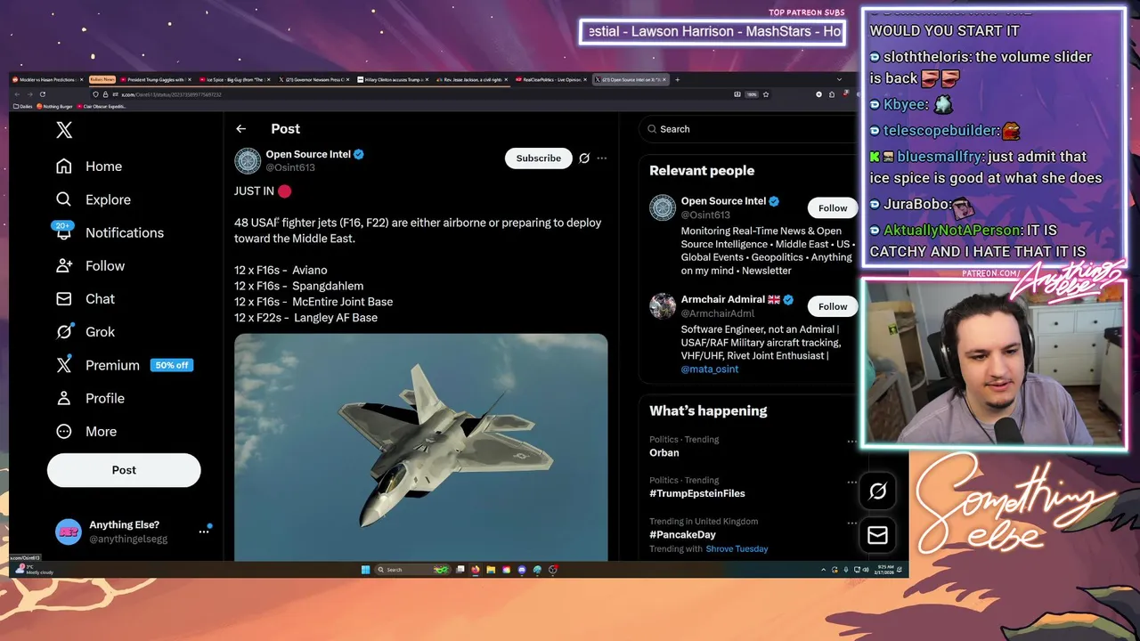Switch to the Governor Newsom Press tab

(314, 79)
